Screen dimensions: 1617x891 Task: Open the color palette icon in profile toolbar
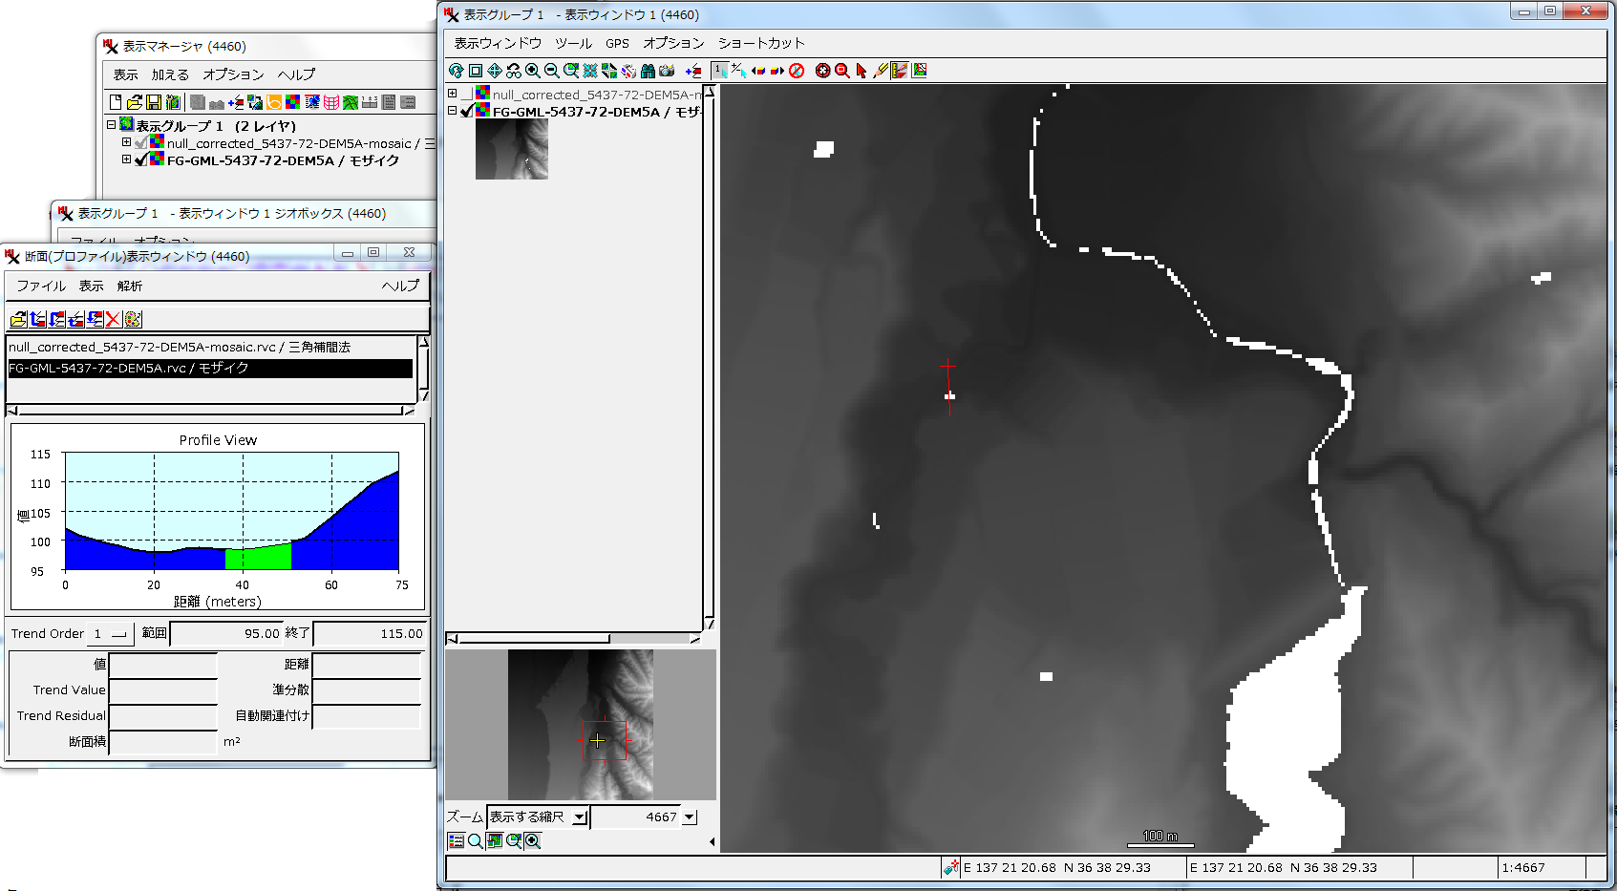coord(133,319)
